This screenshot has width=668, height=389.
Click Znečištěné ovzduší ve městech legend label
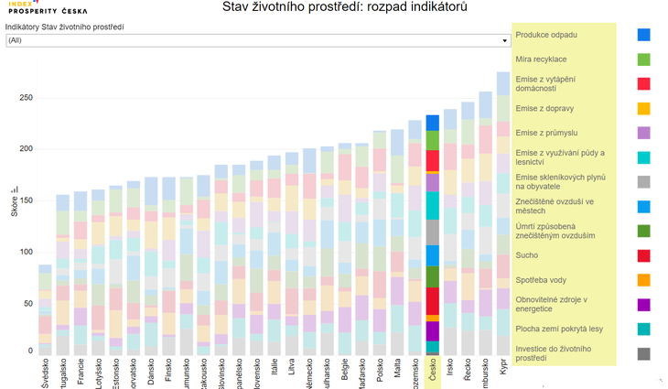pyautogui.click(x=554, y=205)
